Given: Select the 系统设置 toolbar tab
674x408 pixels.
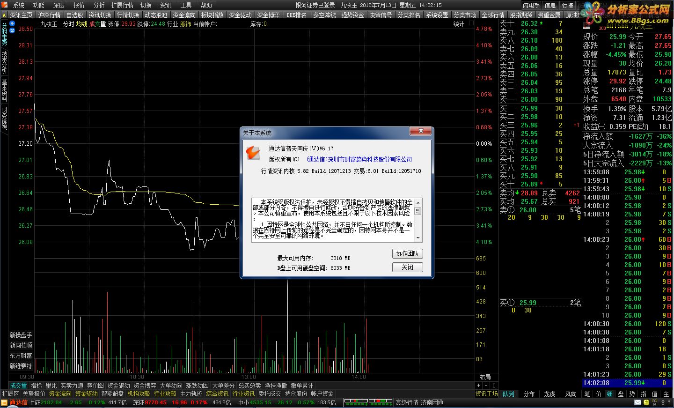Looking at the screenshot, I should tap(437, 15).
